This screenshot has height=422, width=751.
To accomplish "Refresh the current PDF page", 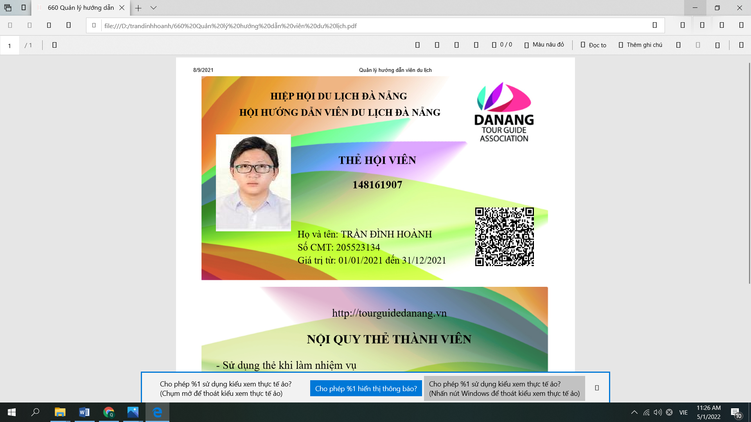I will tap(49, 25).
